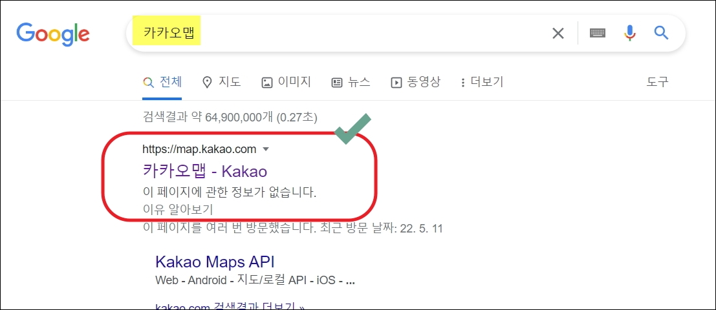Click the 이유 알아보기 link
Viewport: 716px width, 310px height.
(x=178, y=209)
